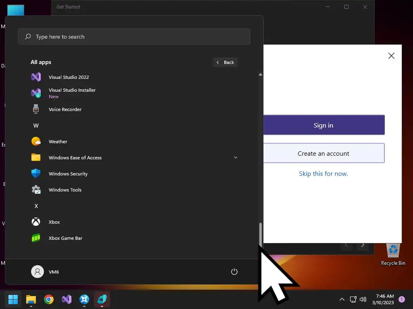Open the power options icon

tap(234, 272)
